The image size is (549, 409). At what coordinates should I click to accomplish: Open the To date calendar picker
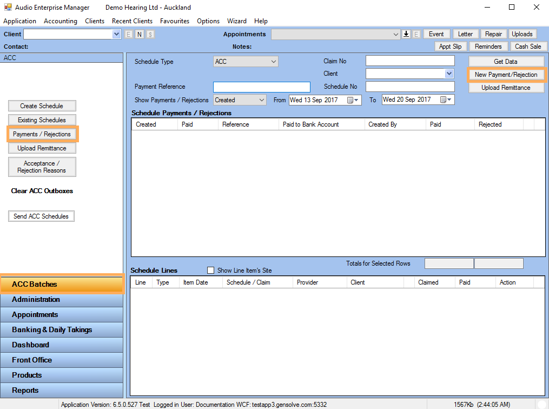pyautogui.click(x=446, y=100)
